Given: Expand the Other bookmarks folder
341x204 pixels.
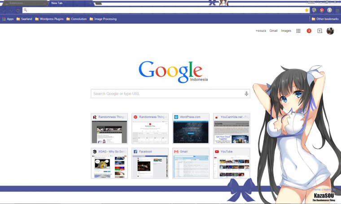Looking at the screenshot, I should click(x=325, y=19).
